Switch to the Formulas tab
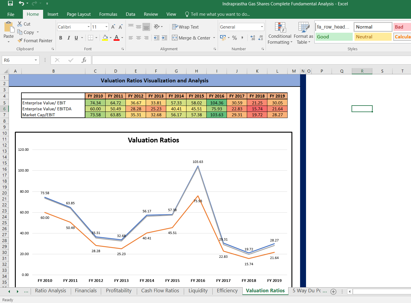Screen dimensions: 411x303 108,14
